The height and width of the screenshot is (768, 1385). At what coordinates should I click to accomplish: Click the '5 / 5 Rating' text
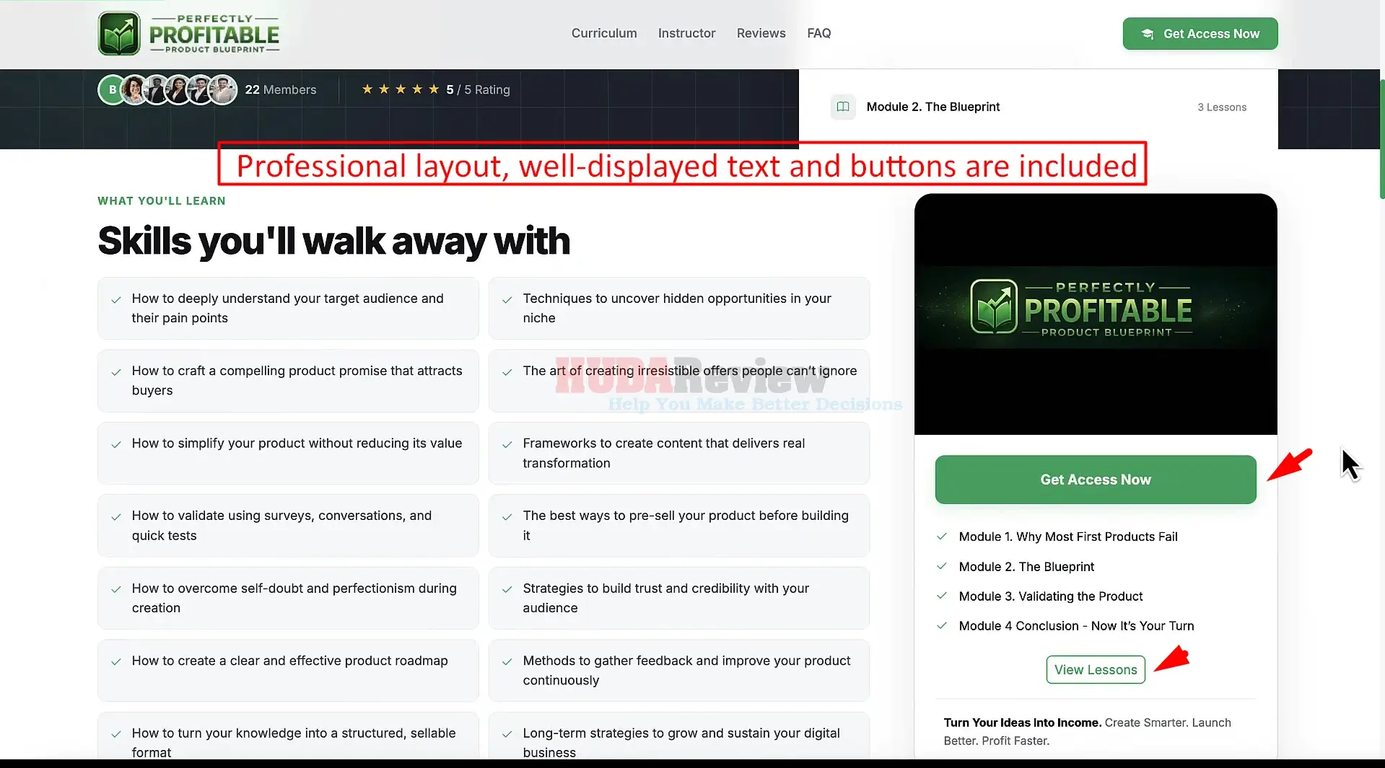[x=478, y=89]
